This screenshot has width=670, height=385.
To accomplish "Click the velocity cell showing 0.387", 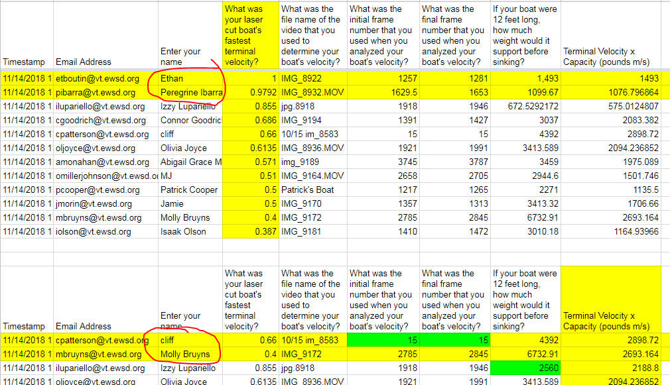I will click(250, 231).
